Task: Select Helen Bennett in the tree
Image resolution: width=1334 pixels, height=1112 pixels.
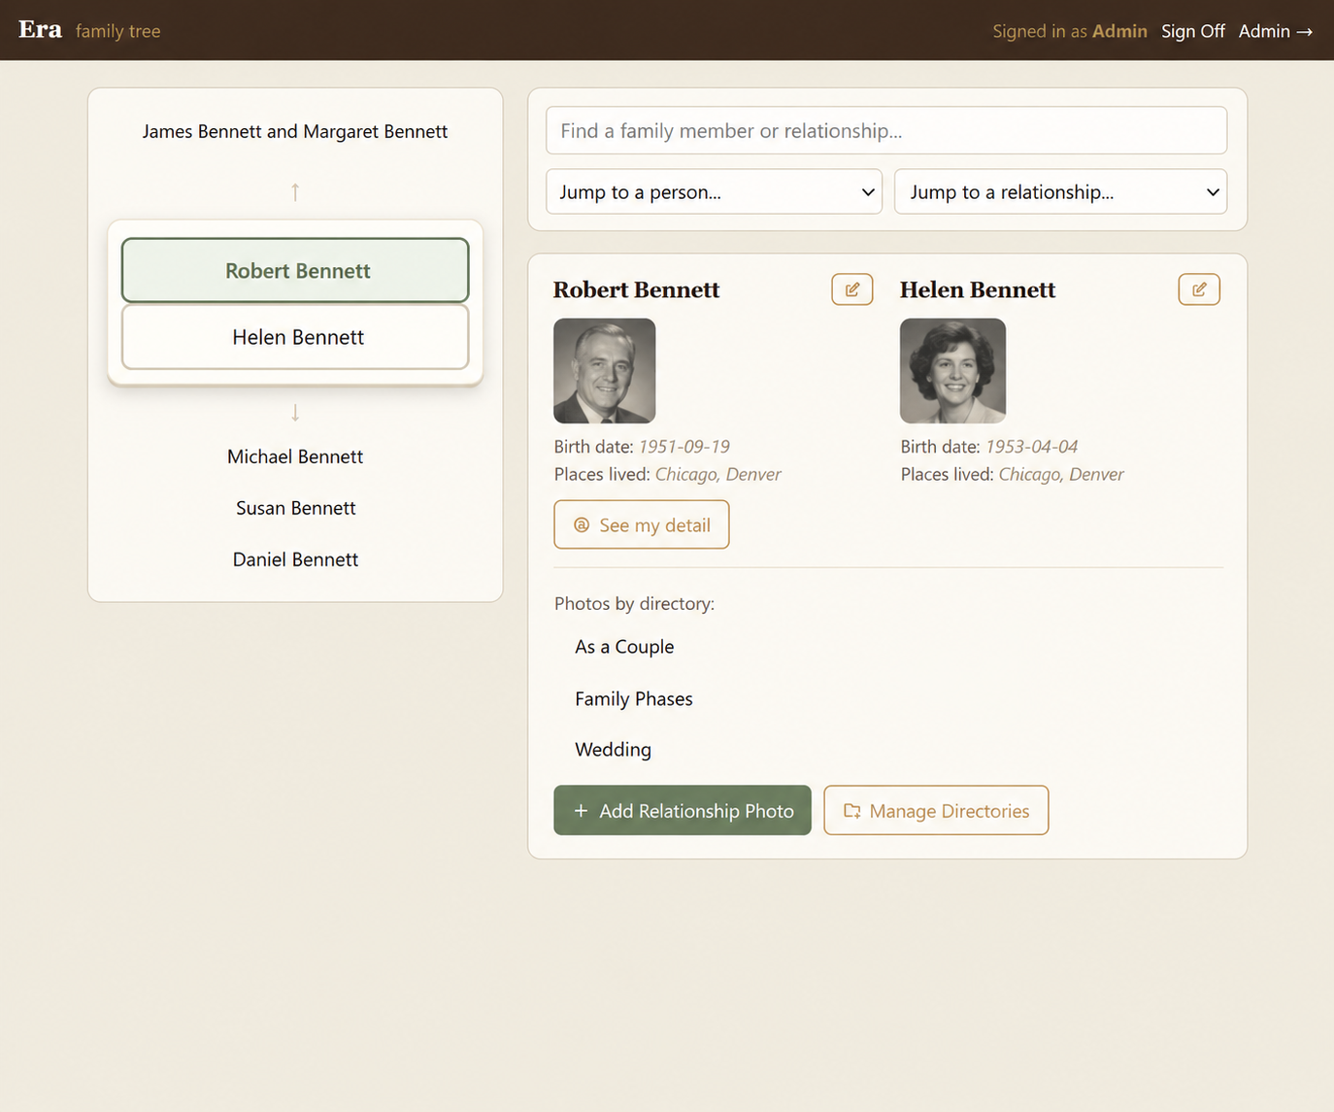Action: [x=295, y=337]
